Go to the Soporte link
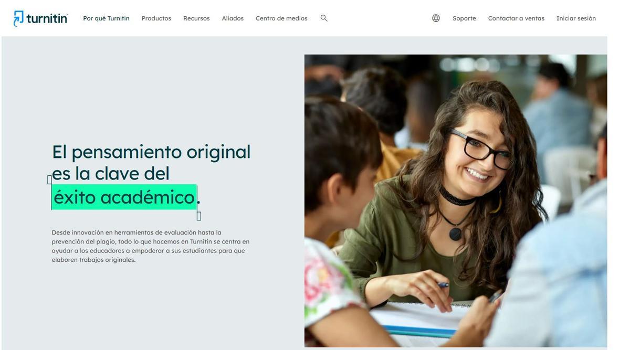630x350 pixels. (464, 18)
